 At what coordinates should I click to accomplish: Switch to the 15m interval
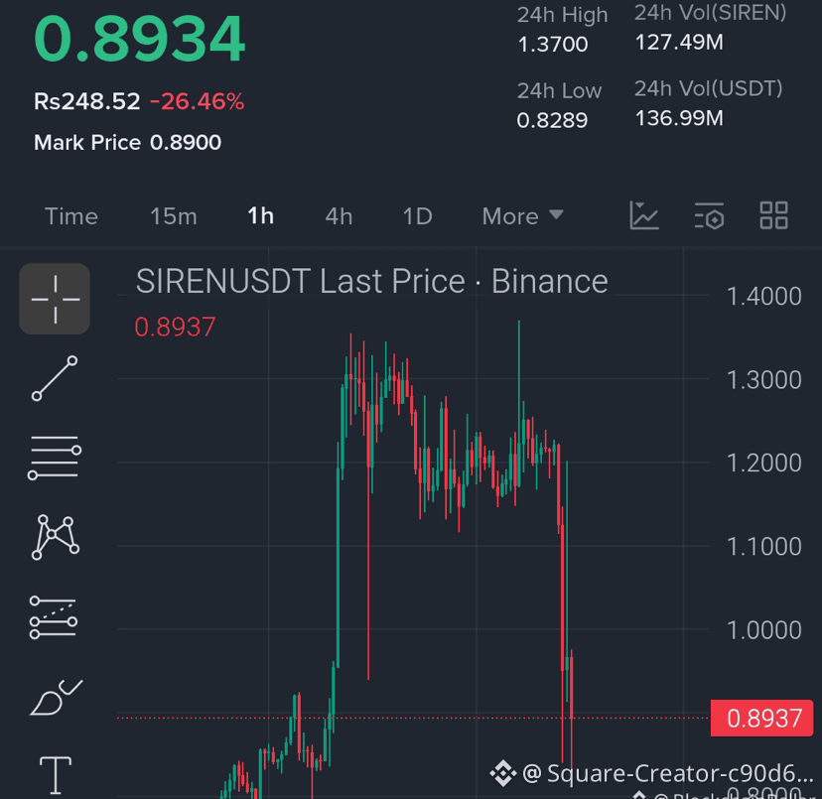pos(174,216)
